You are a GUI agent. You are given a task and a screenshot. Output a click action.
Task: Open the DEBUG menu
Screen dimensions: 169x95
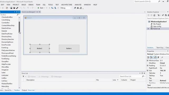(31, 5)
